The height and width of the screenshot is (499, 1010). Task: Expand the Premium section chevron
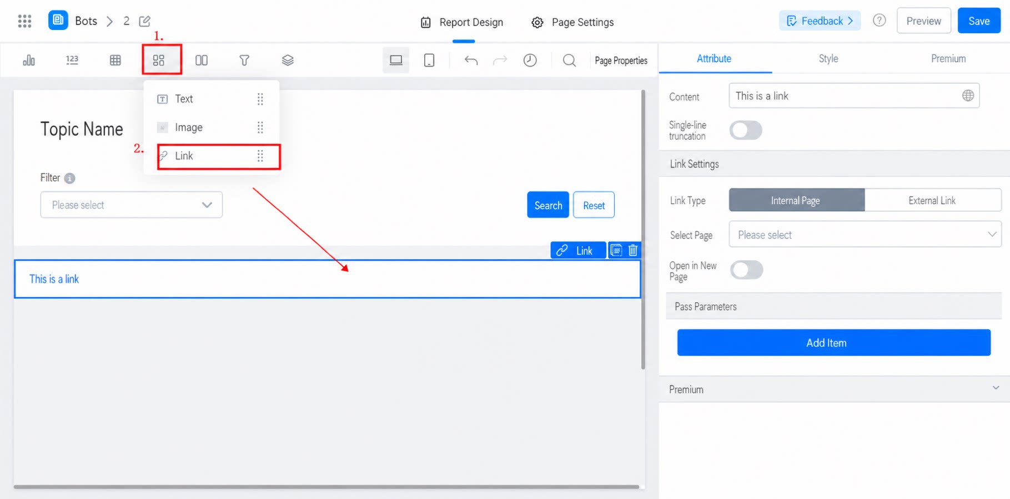[x=996, y=388]
